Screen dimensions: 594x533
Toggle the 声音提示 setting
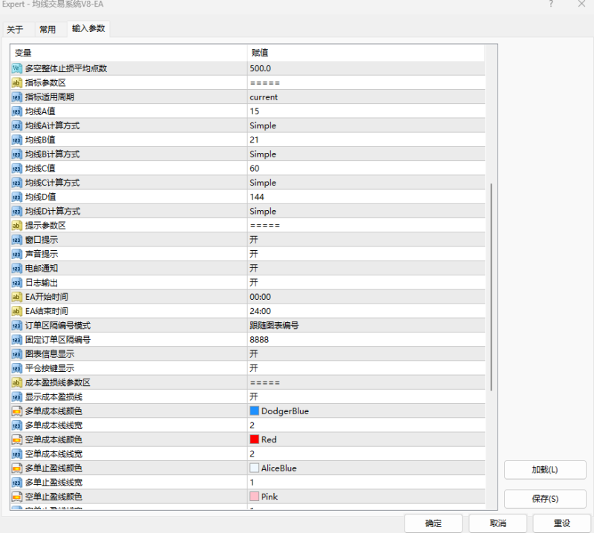(x=364, y=253)
